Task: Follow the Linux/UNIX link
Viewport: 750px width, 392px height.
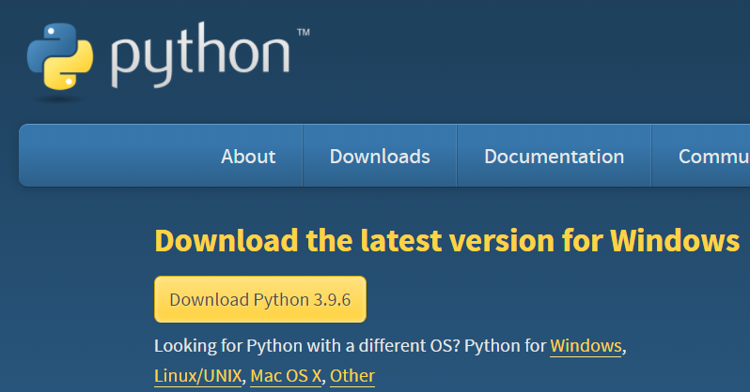Action: coord(198,376)
